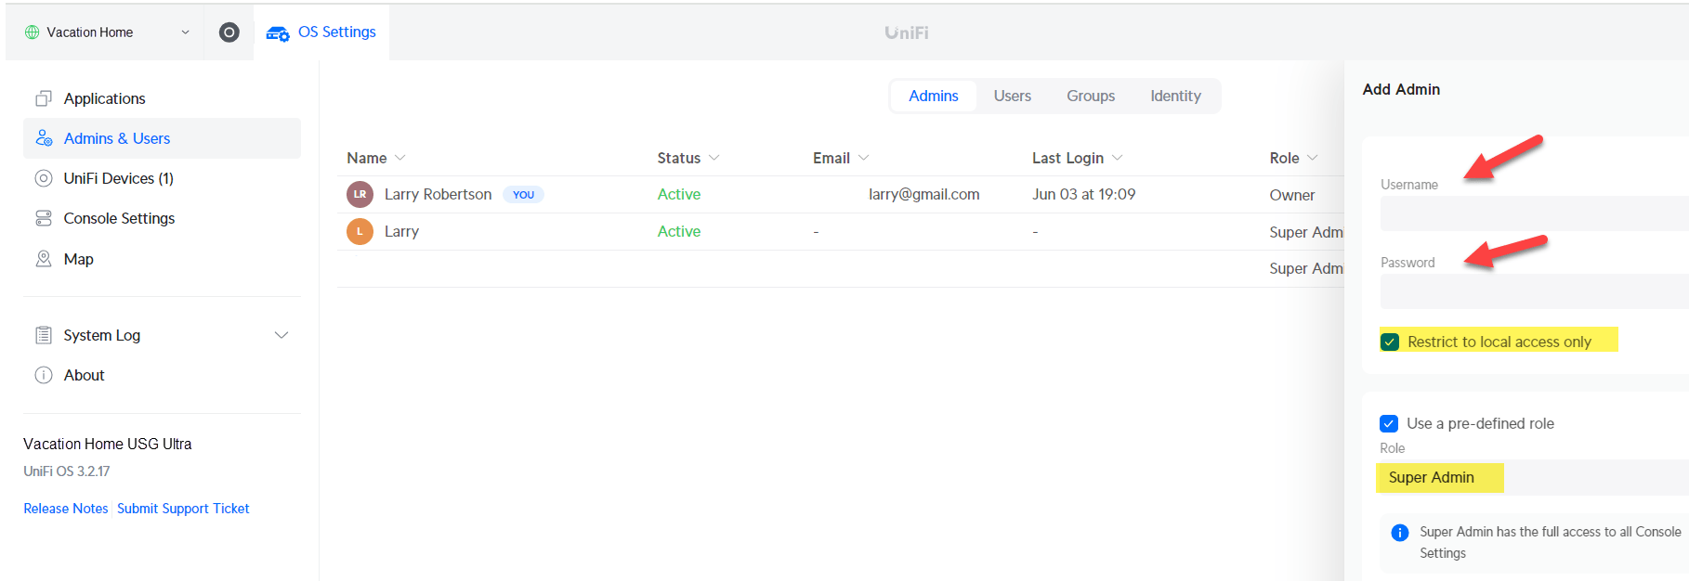This screenshot has height=581, width=1689.
Task: Click the UniFi Devices icon
Action: pos(44,178)
